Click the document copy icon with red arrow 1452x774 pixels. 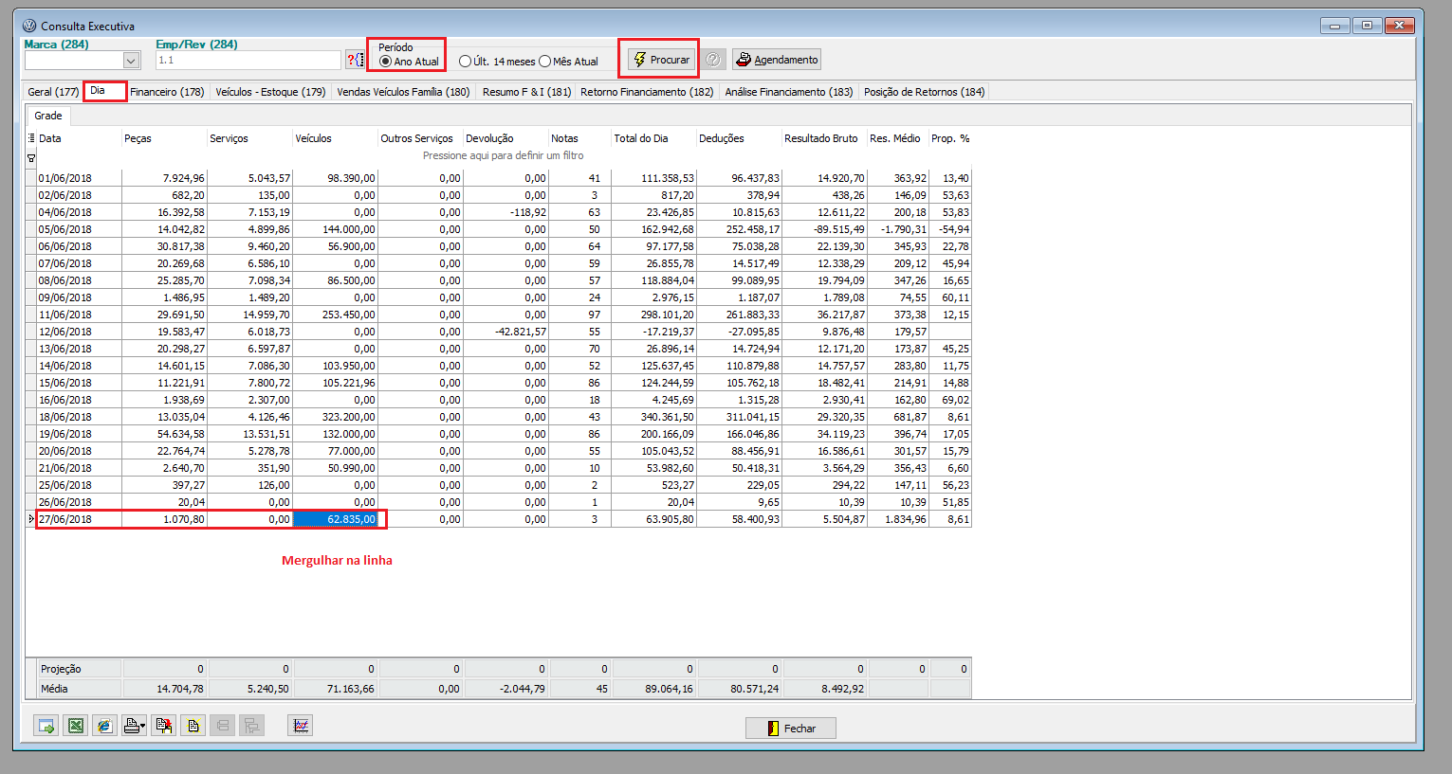tap(163, 726)
